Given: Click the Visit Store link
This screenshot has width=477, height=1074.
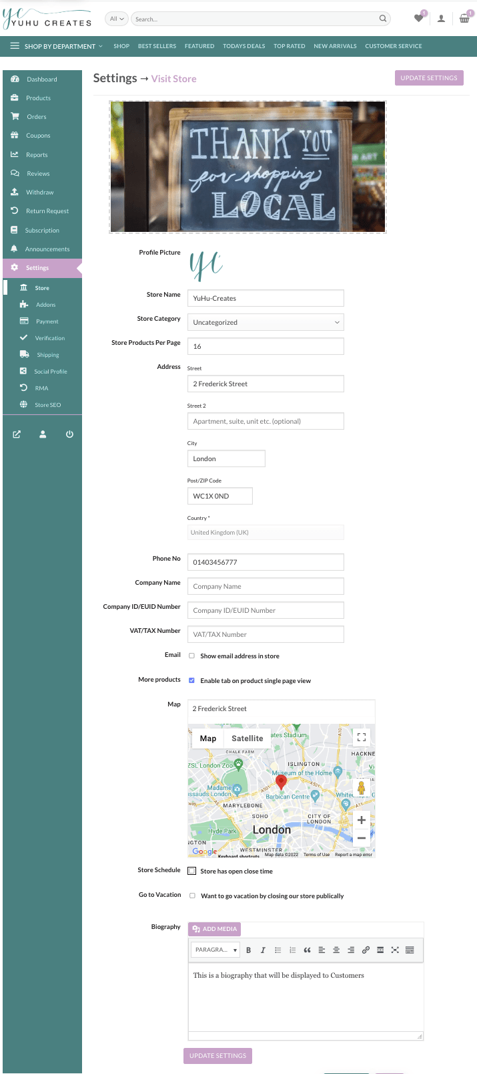Looking at the screenshot, I should tap(173, 79).
